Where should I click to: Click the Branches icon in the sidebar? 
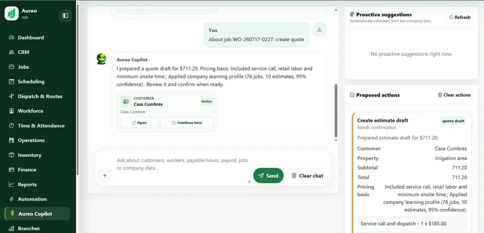click(12, 228)
